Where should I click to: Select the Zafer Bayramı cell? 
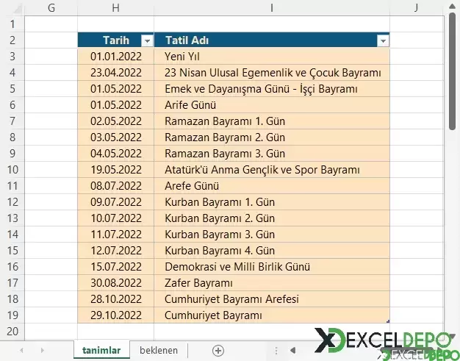point(272,282)
